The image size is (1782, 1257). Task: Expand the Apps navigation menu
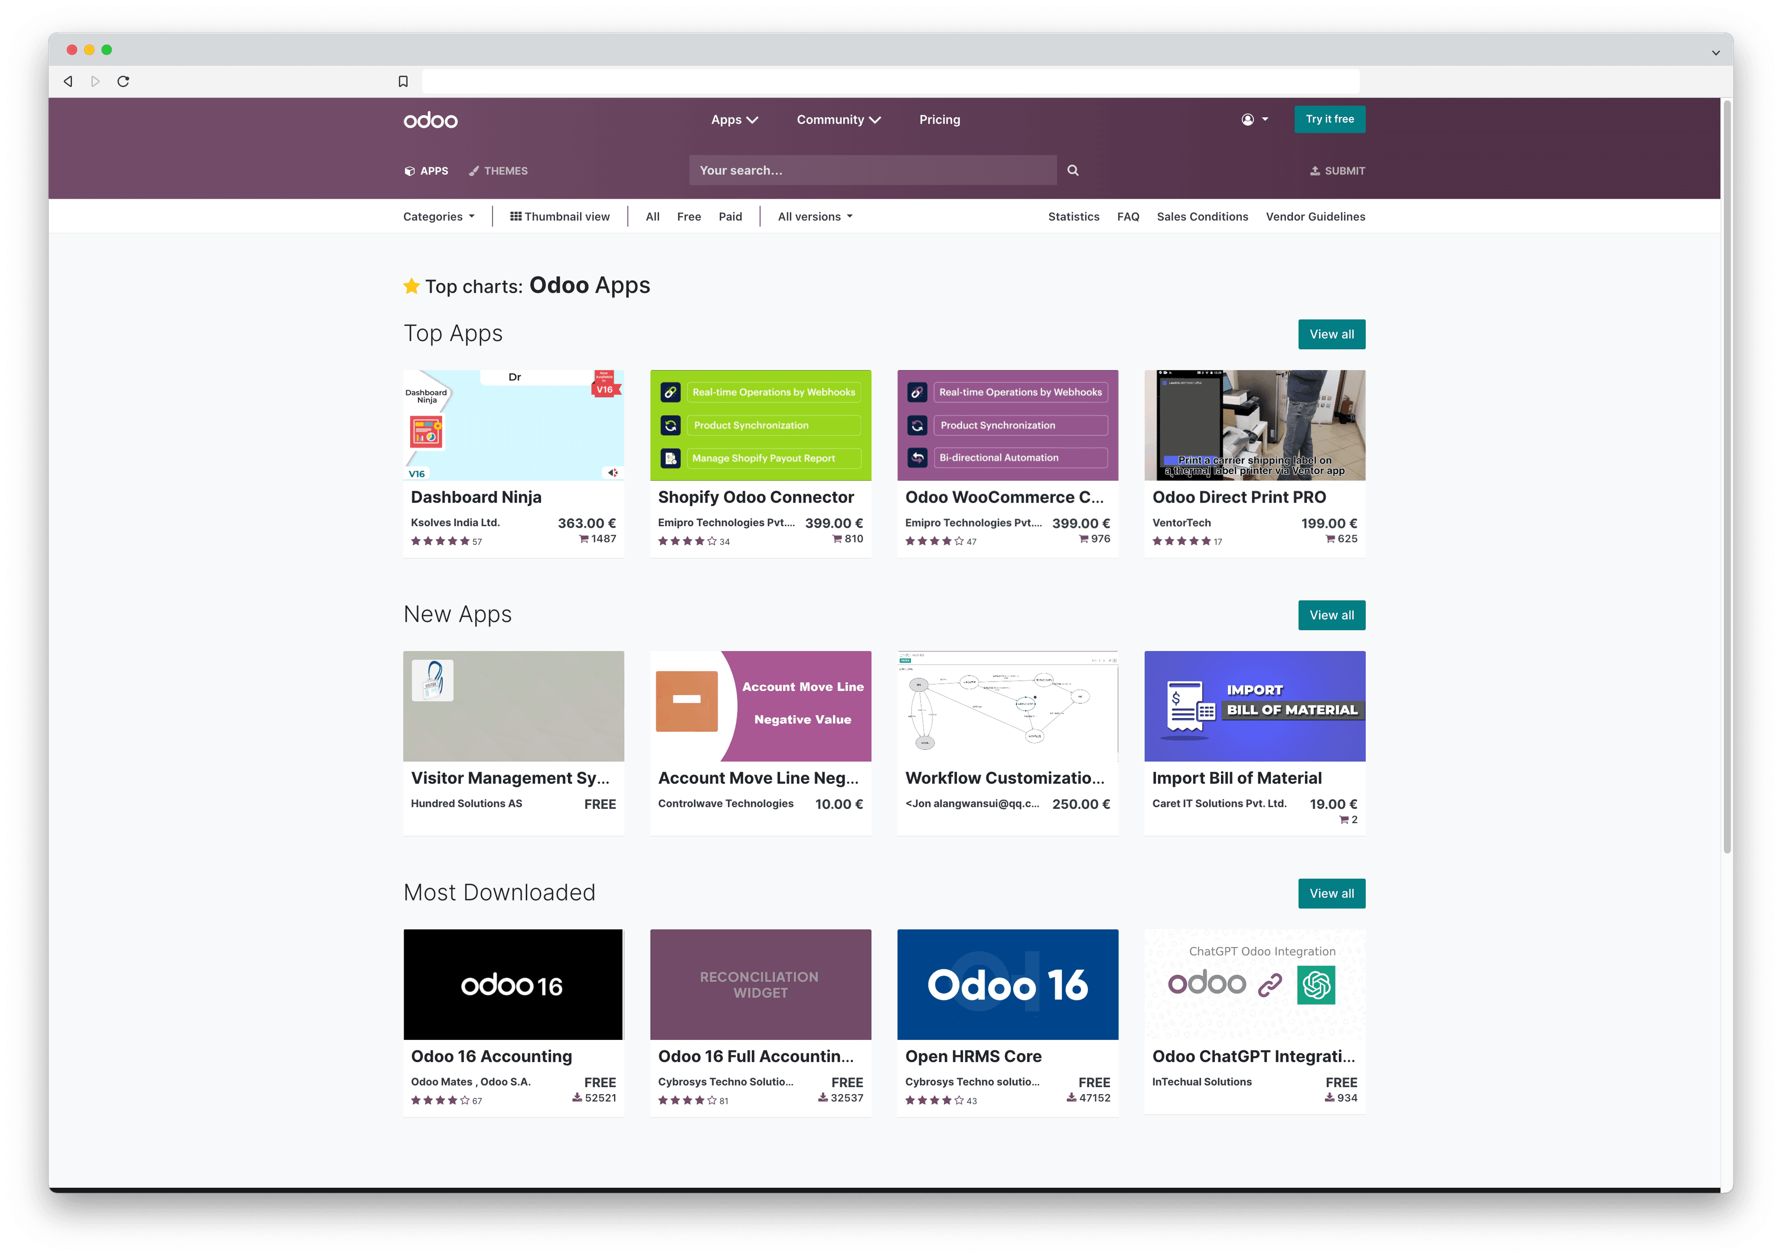tap(734, 120)
